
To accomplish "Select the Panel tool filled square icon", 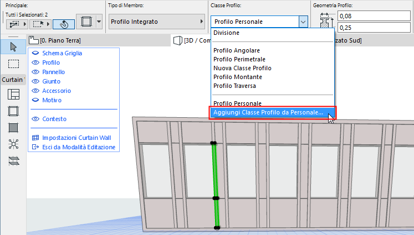I will (x=13, y=128).
